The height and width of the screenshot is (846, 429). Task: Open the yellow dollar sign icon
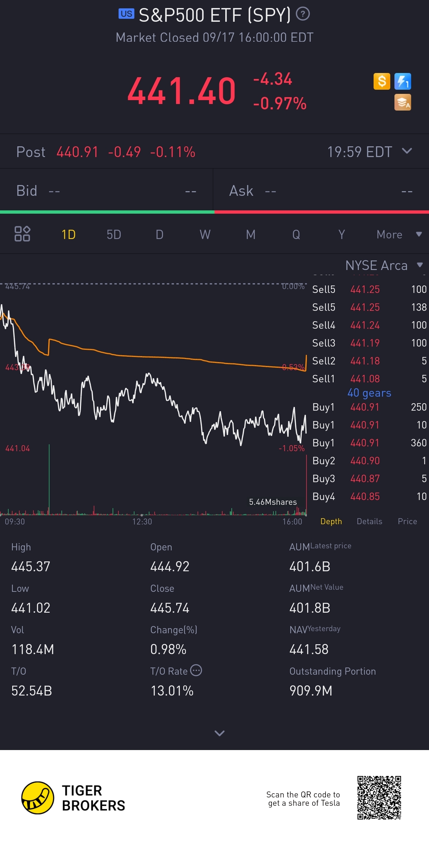pyautogui.click(x=382, y=81)
